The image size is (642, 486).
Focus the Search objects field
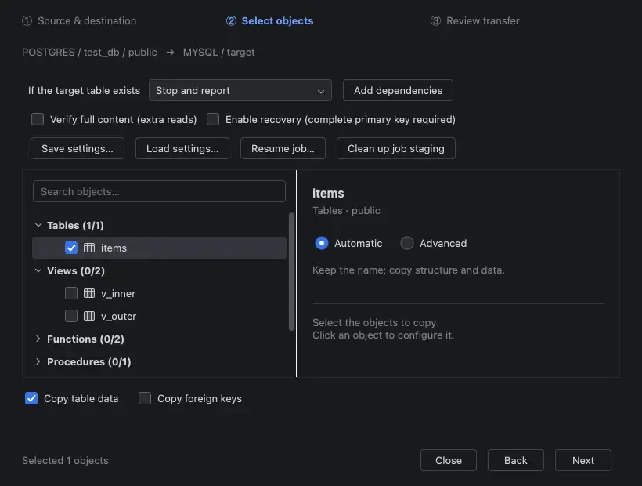(x=159, y=191)
